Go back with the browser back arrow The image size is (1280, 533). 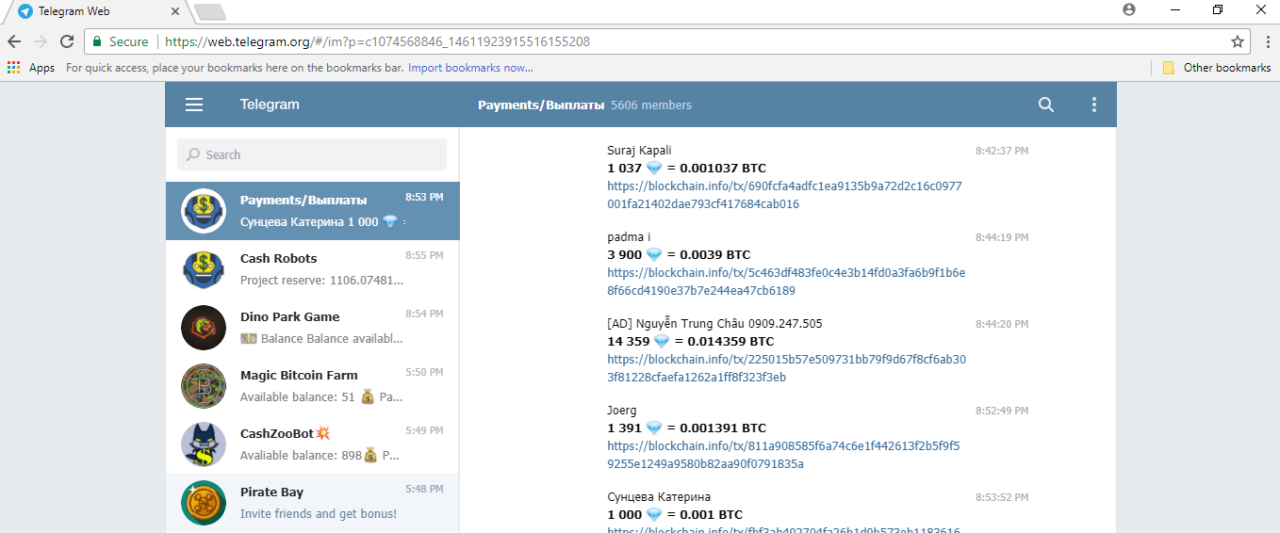coord(14,41)
